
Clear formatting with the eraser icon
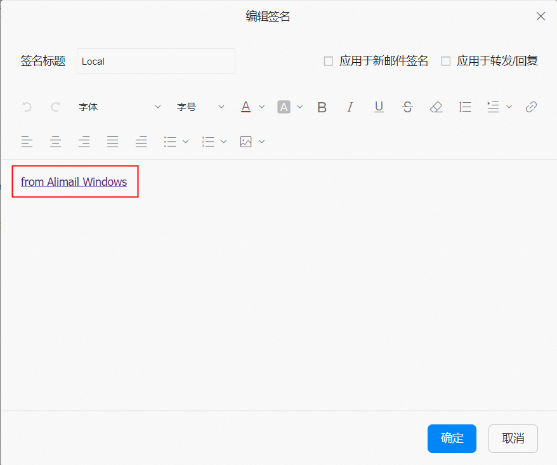pyautogui.click(x=436, y=107)
